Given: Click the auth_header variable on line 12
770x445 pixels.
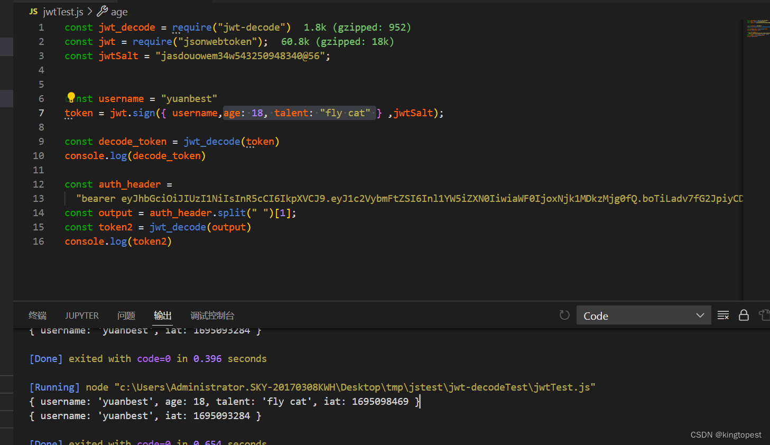Looking at the screenshot, I should [129, 184].
